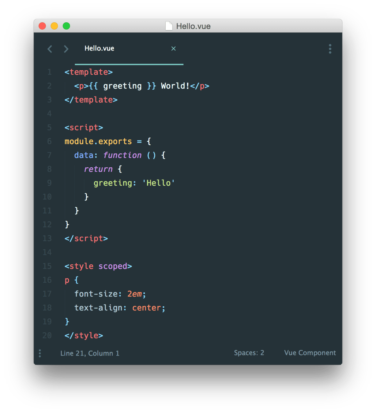The height and width of the screenshot is (413, 376).
Task: Click the Hello.vue document icon in title bar
Action: (x=169, y=26)
